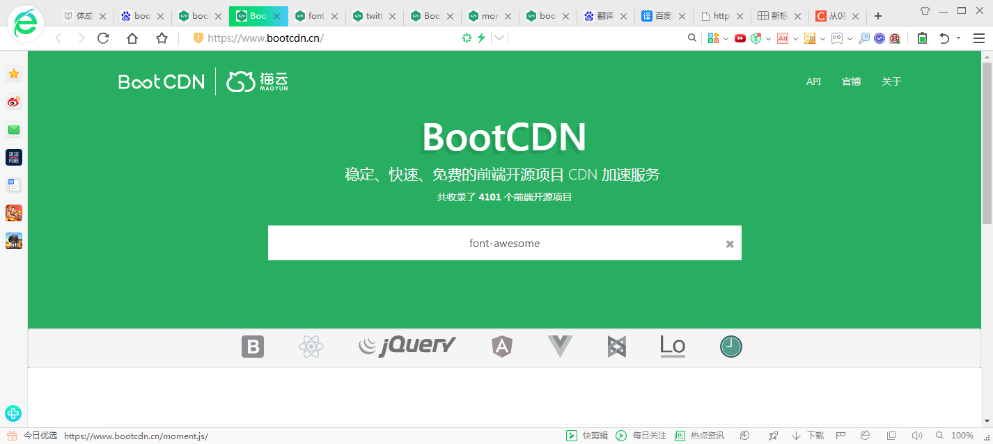Screen dimensions: 993x444
Task: Expand the screenshot tool dropdown arrow
Action: pos(822,39)
